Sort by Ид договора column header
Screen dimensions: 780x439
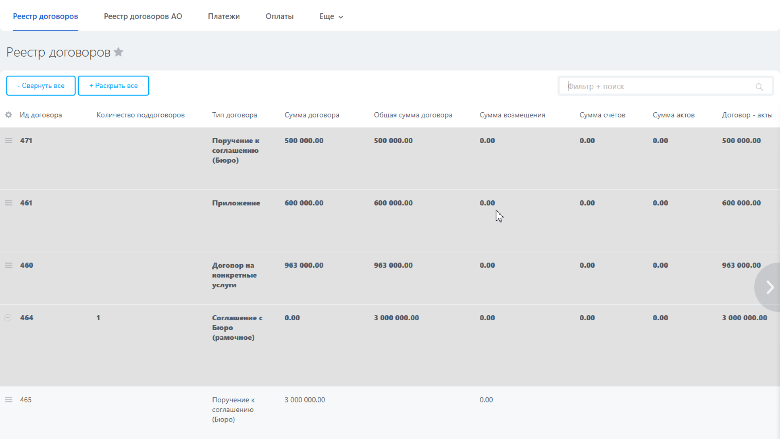41,115
